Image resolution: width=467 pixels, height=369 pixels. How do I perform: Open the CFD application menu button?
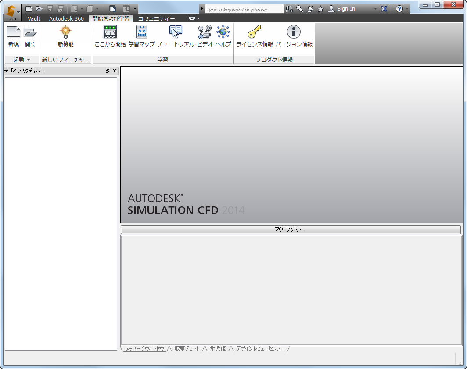12,13
